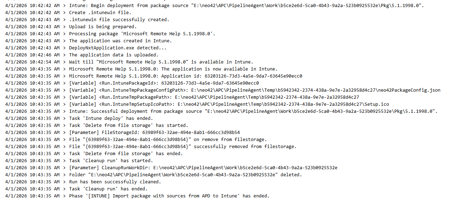Click the 'Intune: Successful deployment' log line
The height and width of the screenshot is (202, 471).
point(253,111)
